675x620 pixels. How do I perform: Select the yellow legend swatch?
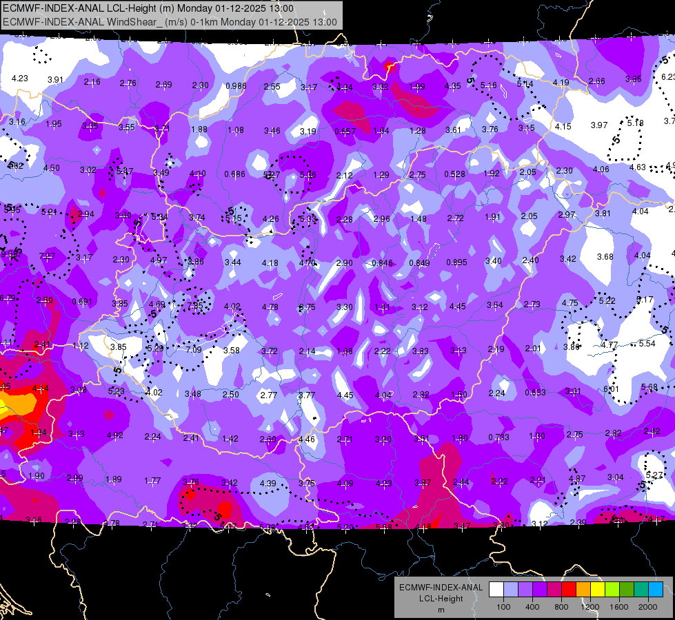598,590
